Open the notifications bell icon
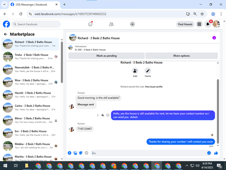226x170 pixels. [x=208, y=24]
